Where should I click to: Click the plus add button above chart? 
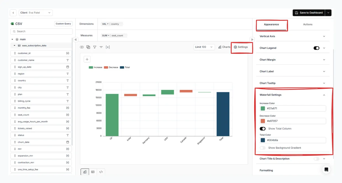point(87,59)
